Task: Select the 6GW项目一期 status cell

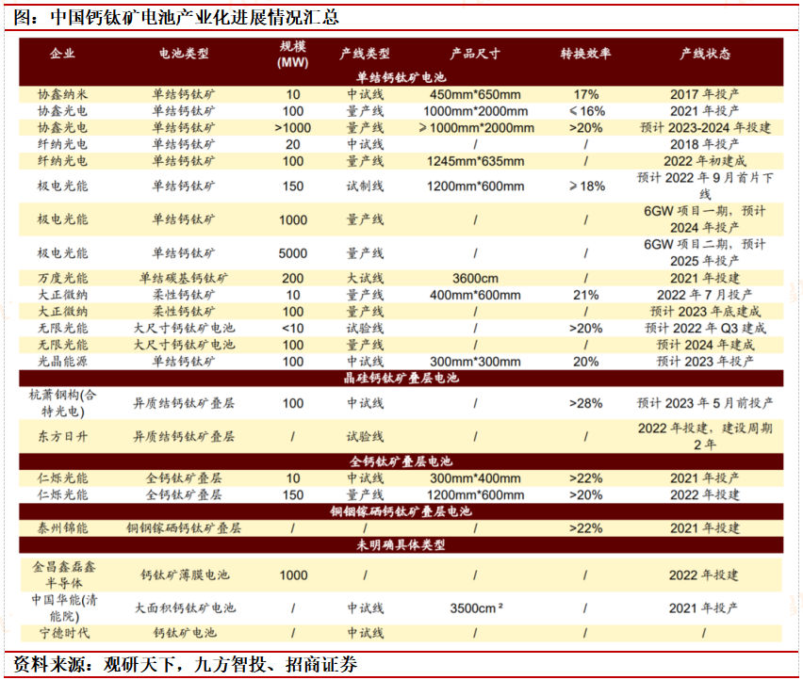Action: pyautogui.click(x=705, y=219)
